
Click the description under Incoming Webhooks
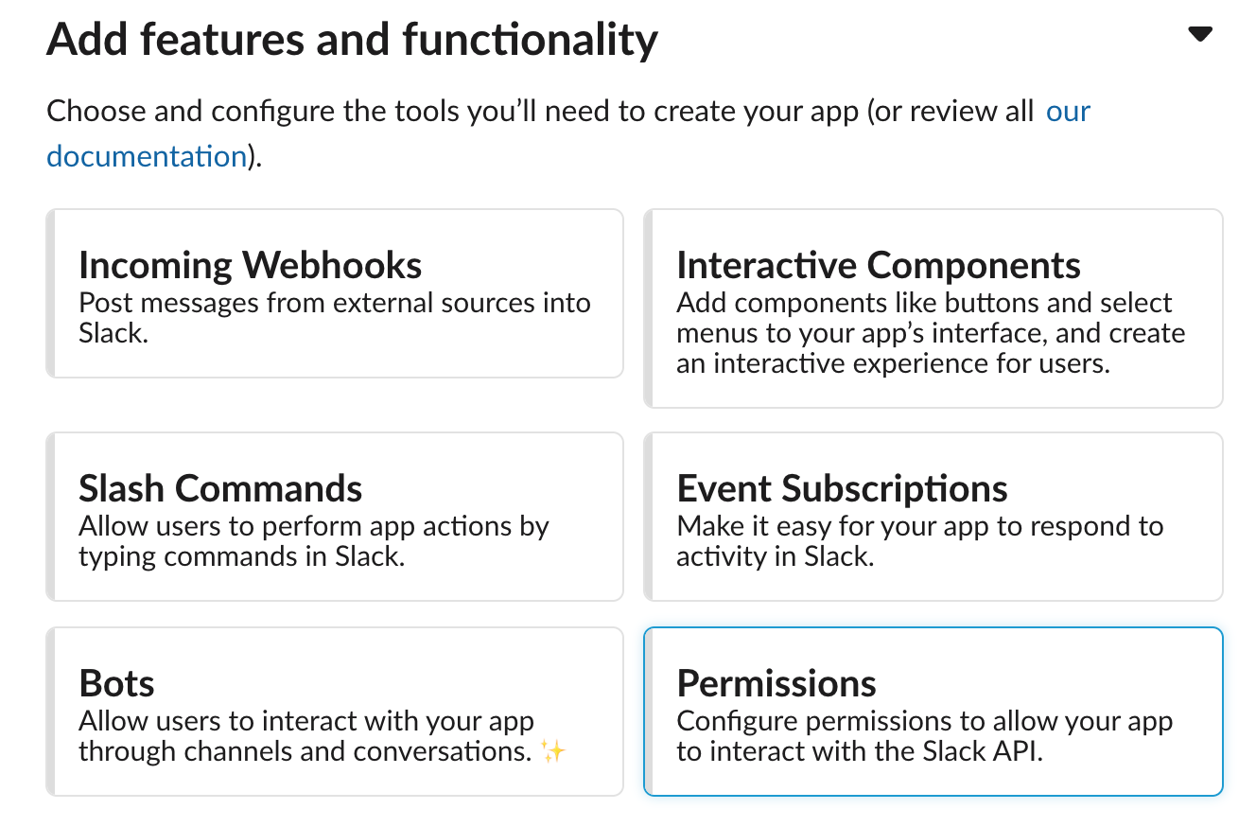(x=335, y=317)
